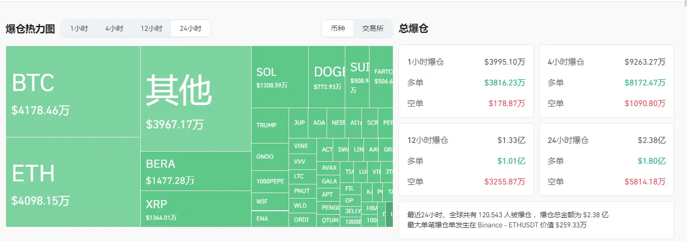Click the Binance ETHUSDT largest liquidation line
The height and width of the screenshot is (241, 687).
(x=497, y=225)
